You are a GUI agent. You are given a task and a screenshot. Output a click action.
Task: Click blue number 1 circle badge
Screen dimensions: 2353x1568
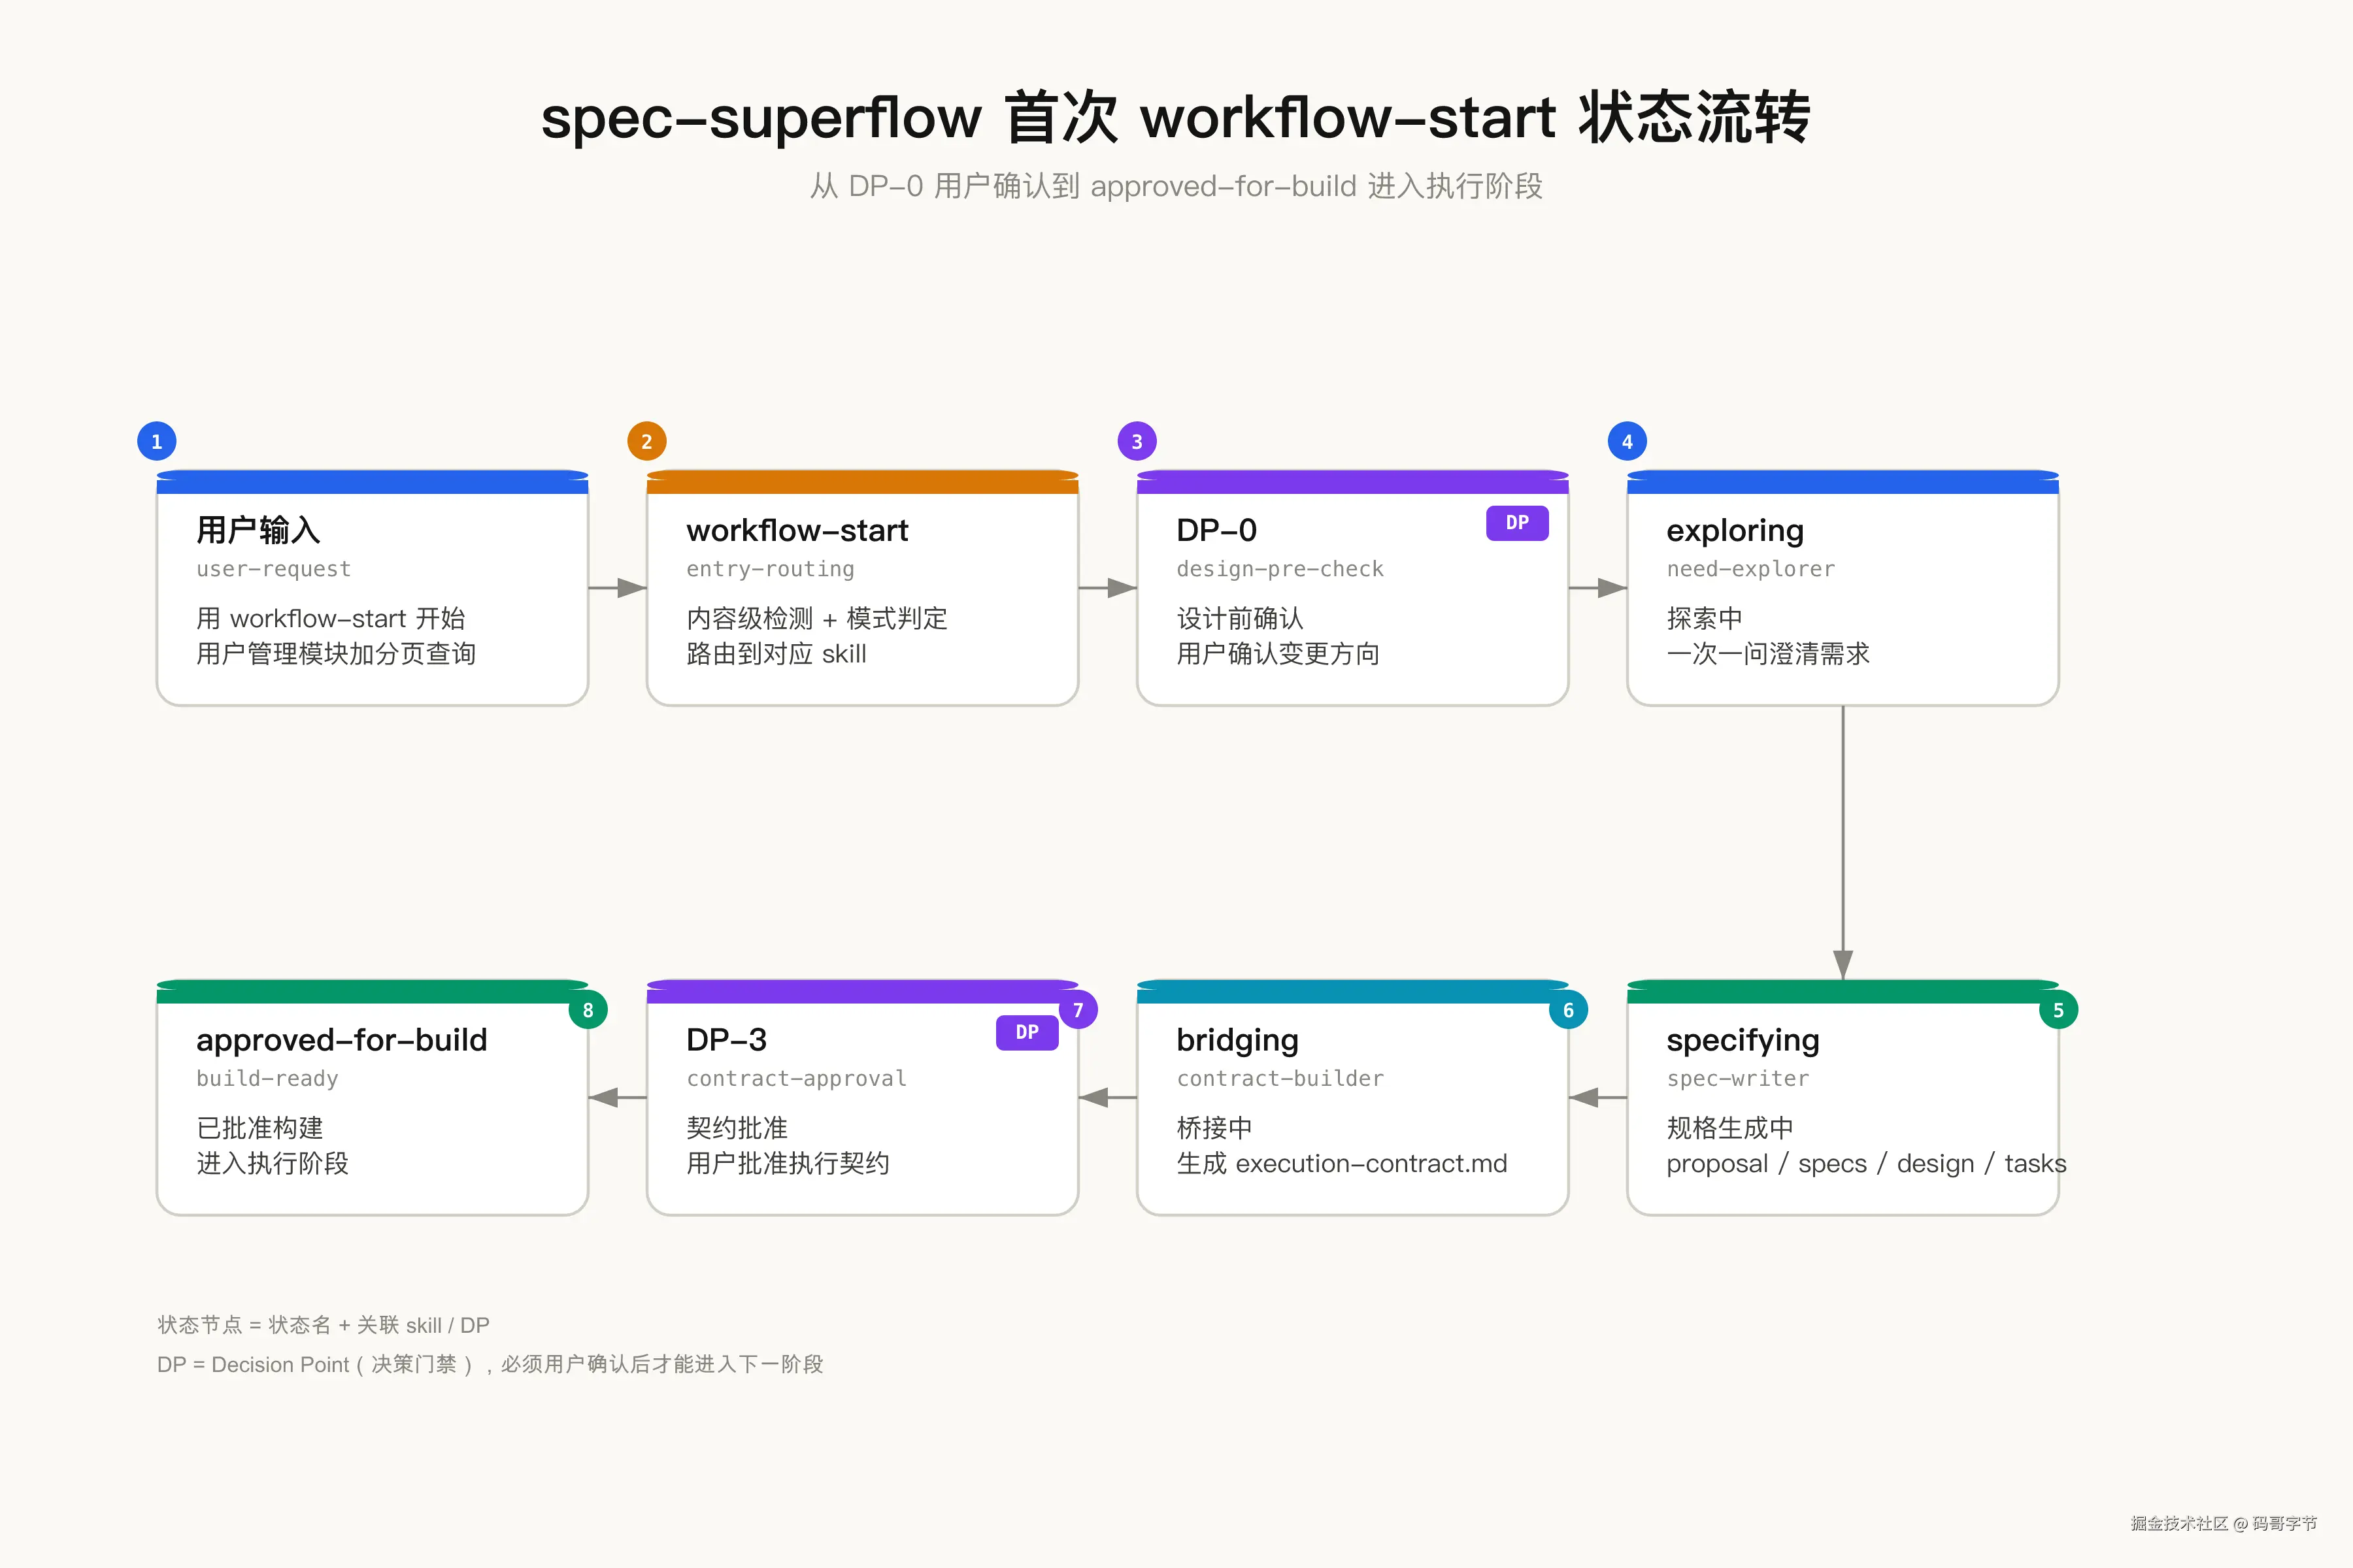tap(157, 441)
